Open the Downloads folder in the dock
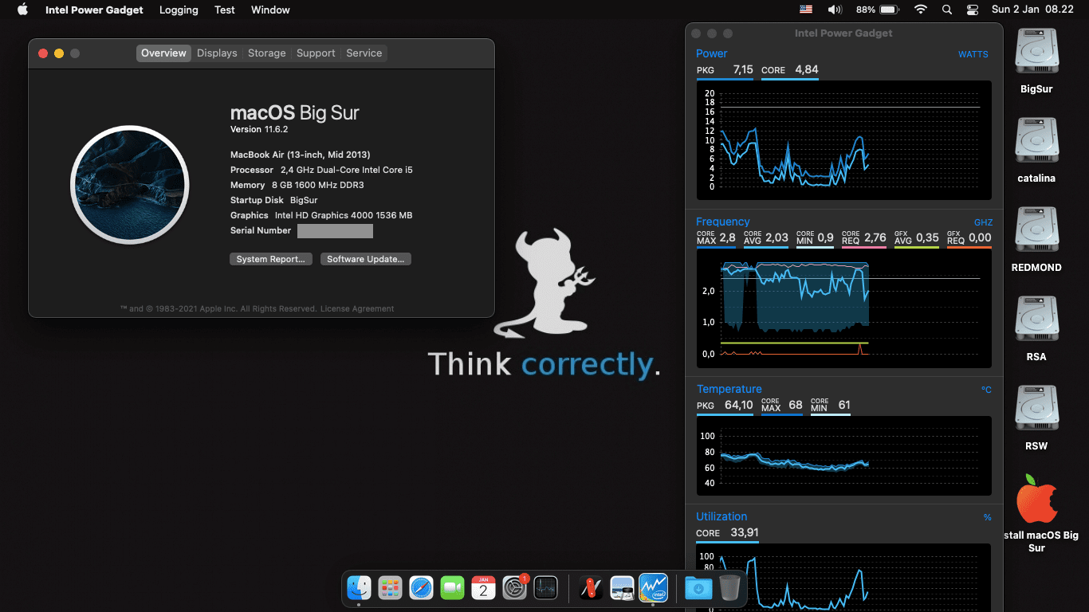The image size is (1089, 612). coord(698,588)
